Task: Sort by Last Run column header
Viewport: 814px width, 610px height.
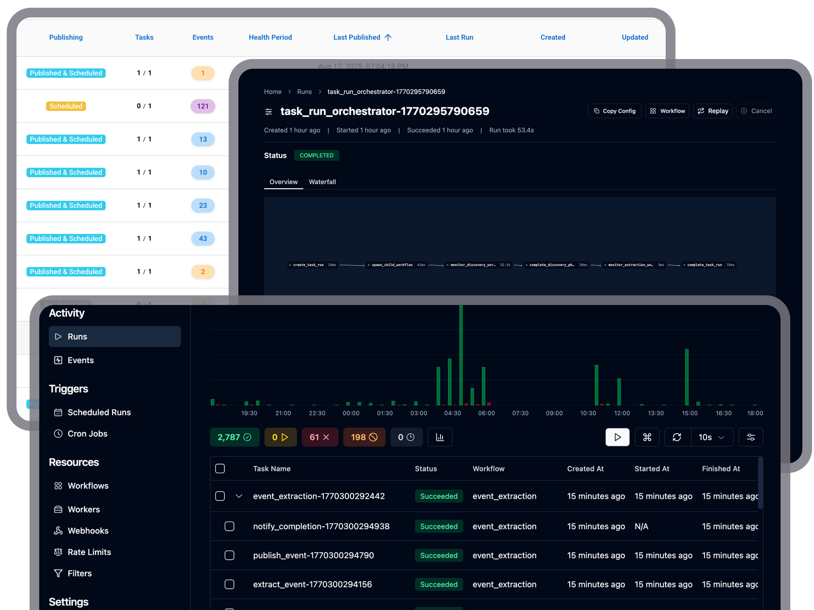Action: (x=459, y=37)
